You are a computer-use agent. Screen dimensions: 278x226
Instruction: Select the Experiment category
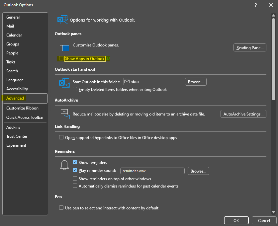pos(25,145)
